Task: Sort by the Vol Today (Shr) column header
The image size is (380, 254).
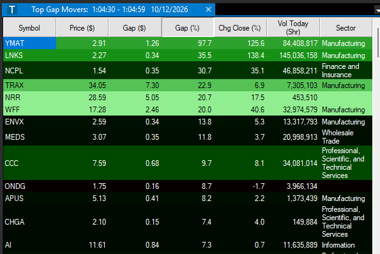Action: [293, 28]
